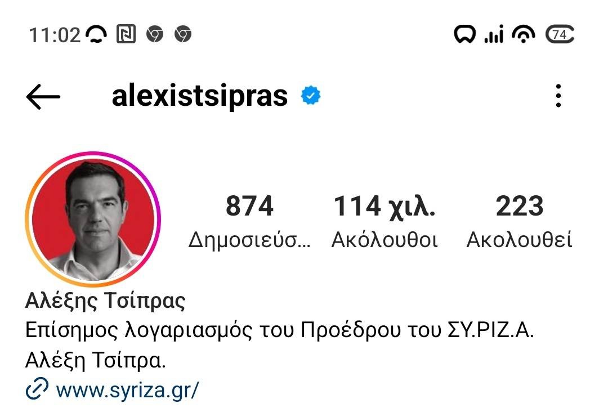Tap the battery 74 indicator

coord(560,34)
